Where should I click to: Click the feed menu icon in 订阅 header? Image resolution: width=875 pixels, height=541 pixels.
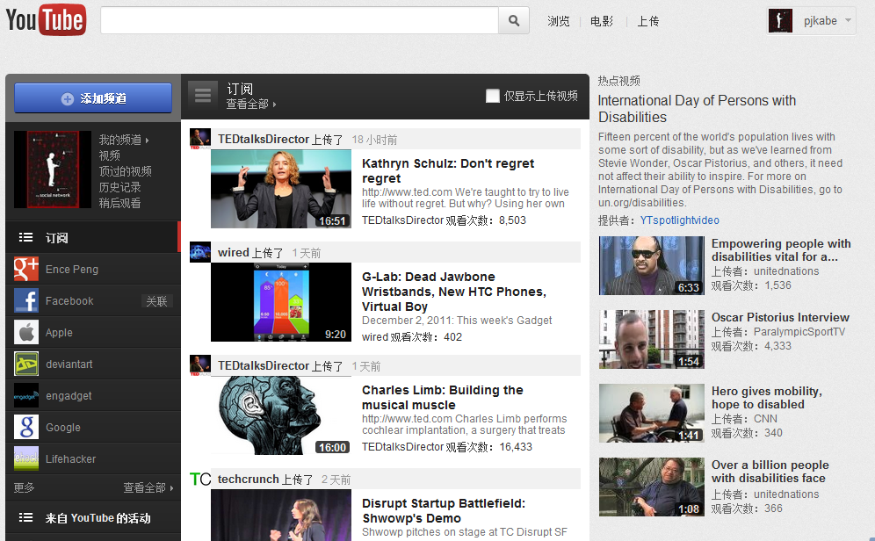203,96
